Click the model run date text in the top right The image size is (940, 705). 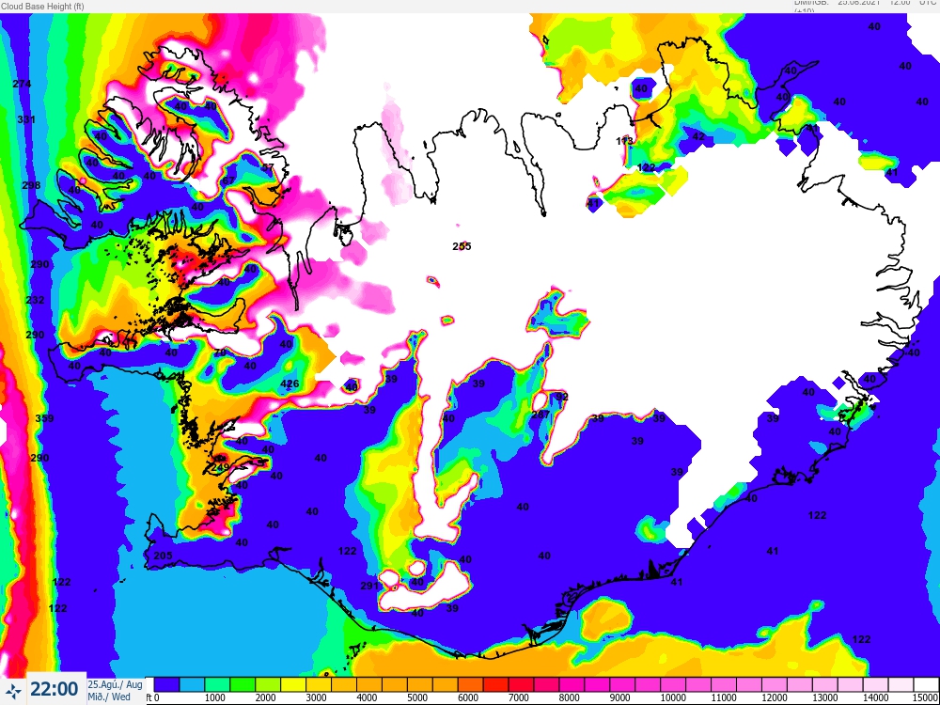tap(858, 3)
